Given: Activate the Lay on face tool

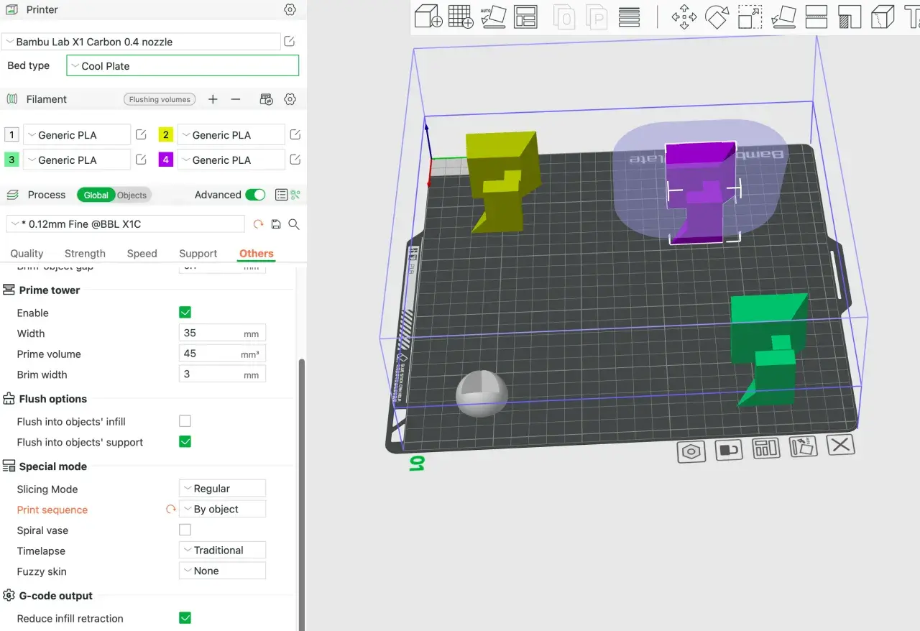Looking at the screenshot, I should click(x=783, y=17).
